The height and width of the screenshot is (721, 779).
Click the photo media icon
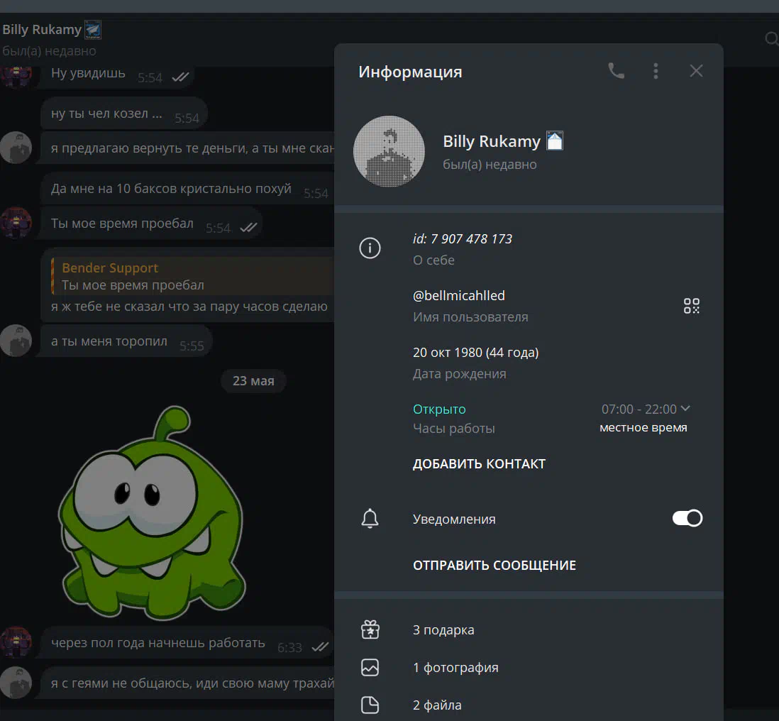tap(370, 667)
